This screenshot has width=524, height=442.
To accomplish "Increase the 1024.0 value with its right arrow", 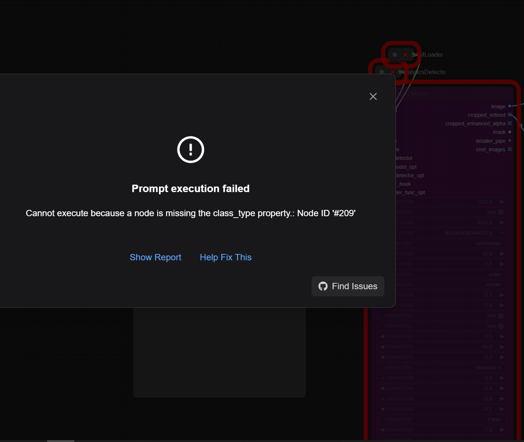I will (x=502, y=222).
